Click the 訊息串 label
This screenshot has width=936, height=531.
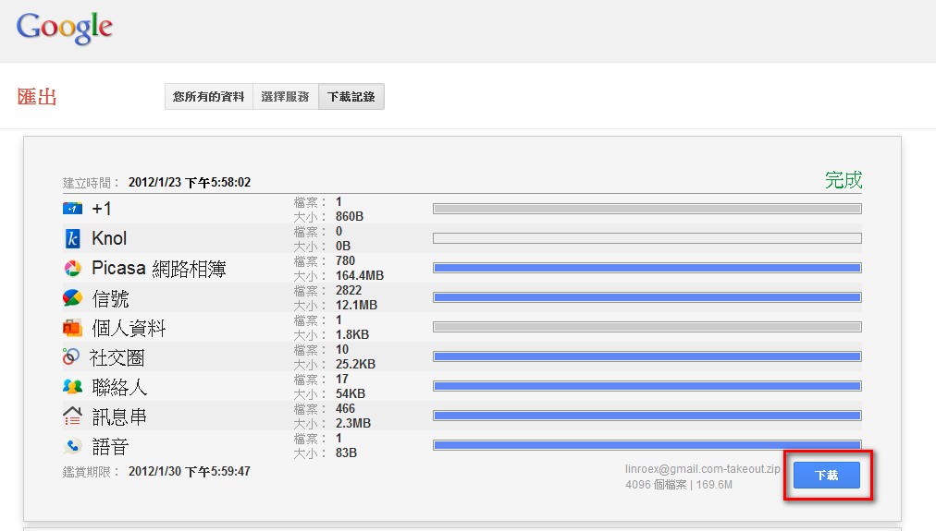[x=119, y=416]
